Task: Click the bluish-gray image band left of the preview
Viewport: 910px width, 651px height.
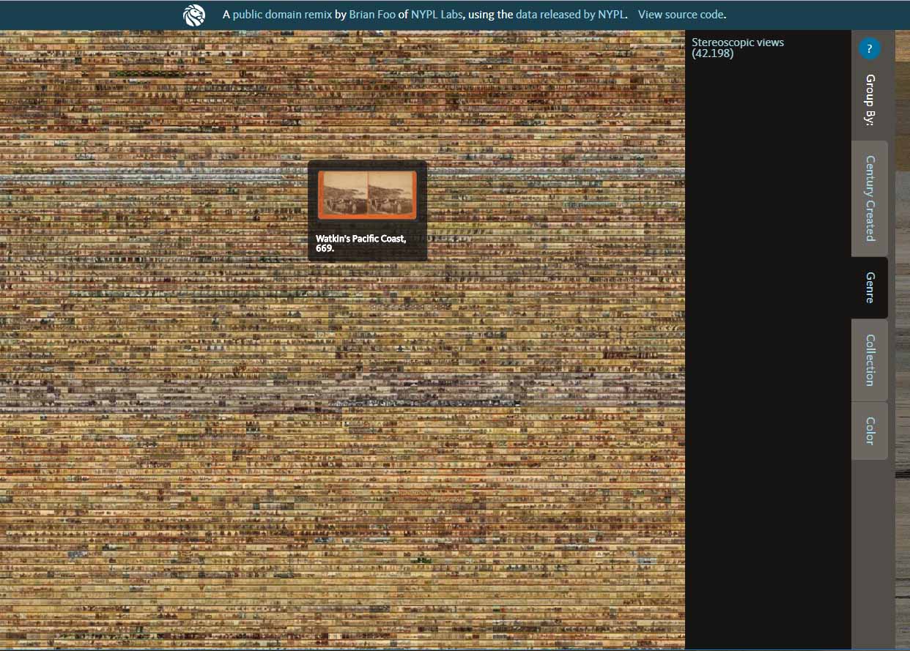Action: [147, 178]
